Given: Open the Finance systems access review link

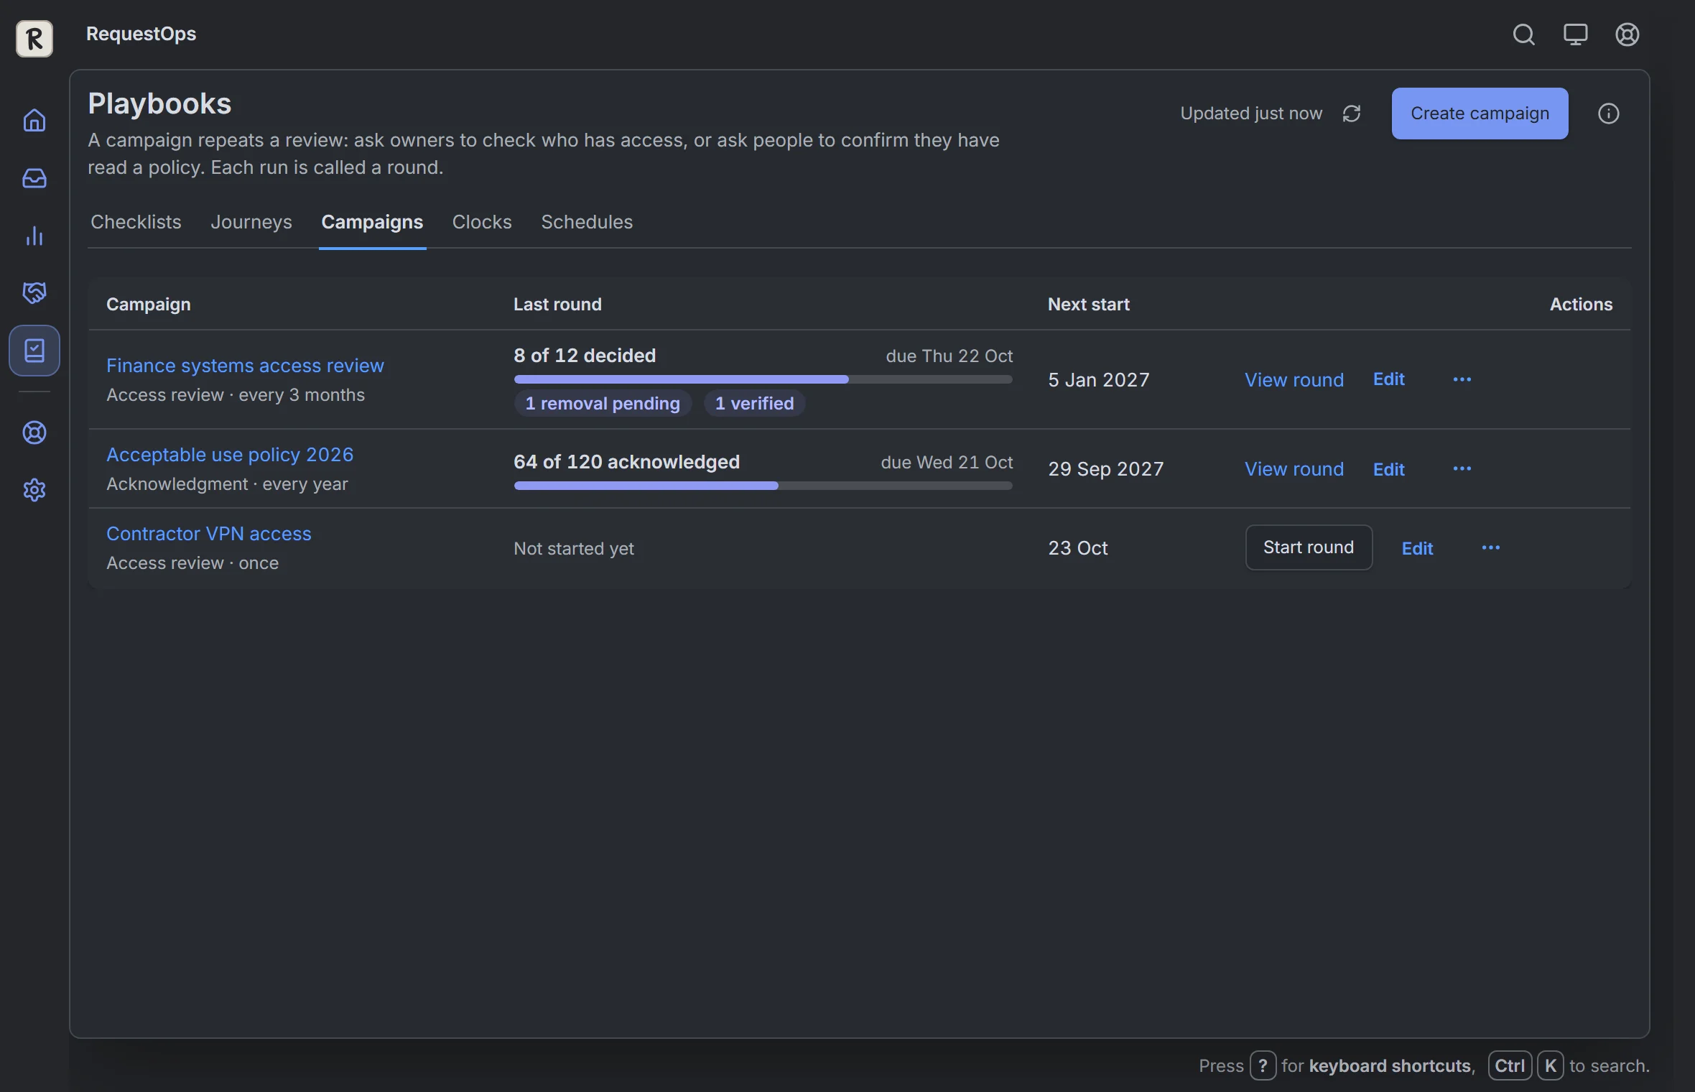Looking at the screenshot, I should [x=245, y=366].
